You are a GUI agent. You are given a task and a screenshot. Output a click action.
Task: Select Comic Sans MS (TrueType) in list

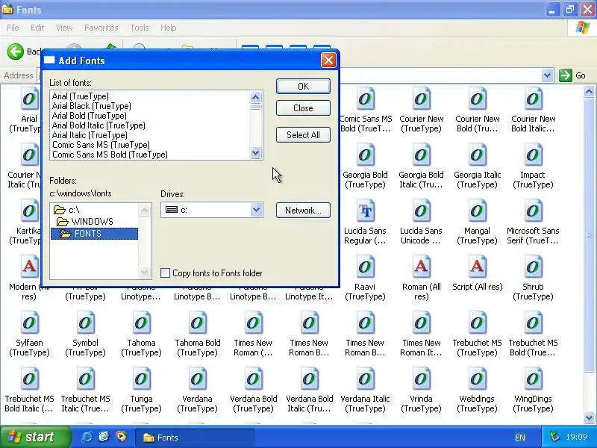point(101,145)
